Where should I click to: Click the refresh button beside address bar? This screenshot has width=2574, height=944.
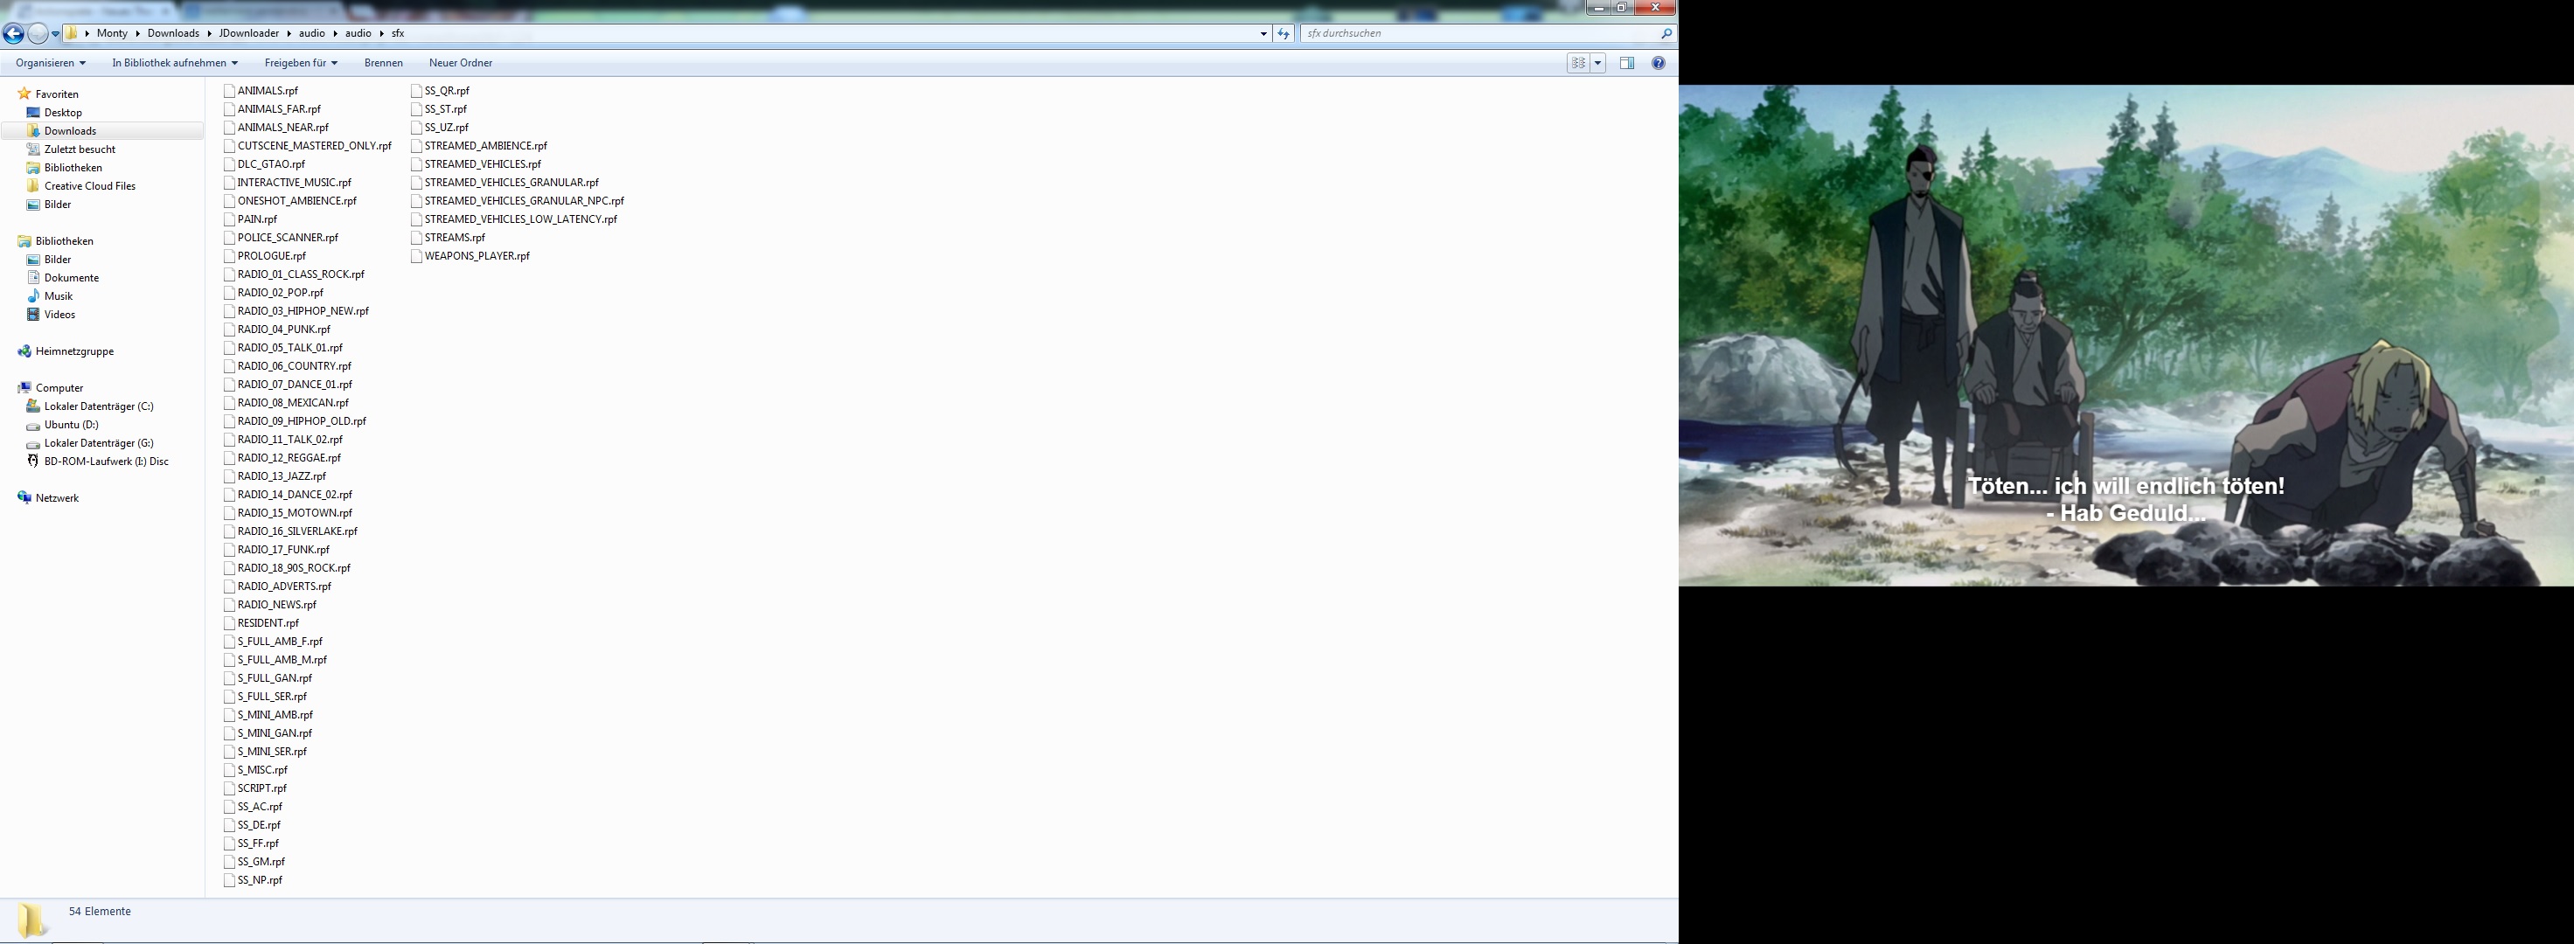[1284, 34]
